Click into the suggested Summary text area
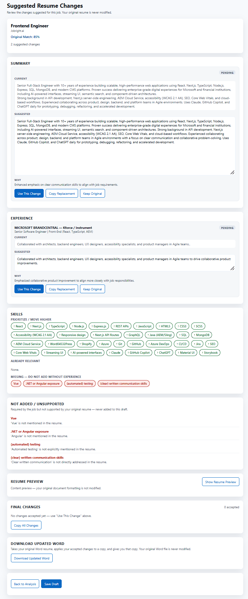This screenshot has width=248, height=599. (125, 146)
